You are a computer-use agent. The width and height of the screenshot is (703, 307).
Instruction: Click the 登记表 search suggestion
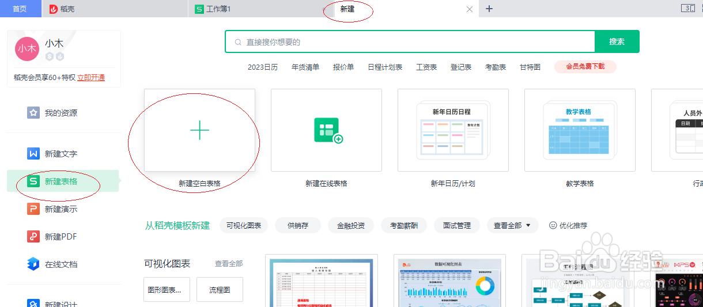(461, 67)
